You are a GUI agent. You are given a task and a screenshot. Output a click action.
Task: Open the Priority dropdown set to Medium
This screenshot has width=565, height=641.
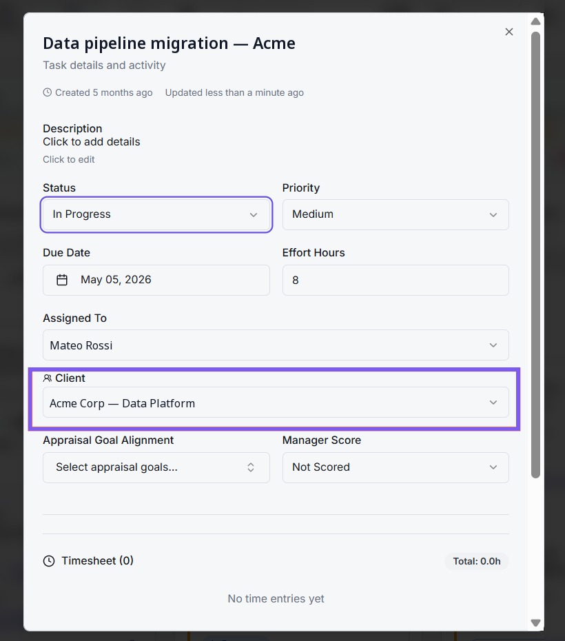tap(395, 214)
